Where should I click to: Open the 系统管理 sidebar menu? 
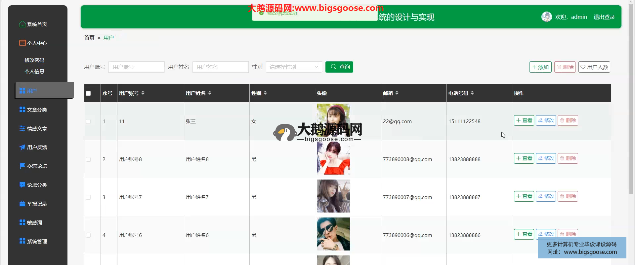click(37, 241)
